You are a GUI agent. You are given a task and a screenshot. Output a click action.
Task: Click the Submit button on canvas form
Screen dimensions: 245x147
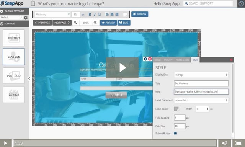(x=116, y=95)
